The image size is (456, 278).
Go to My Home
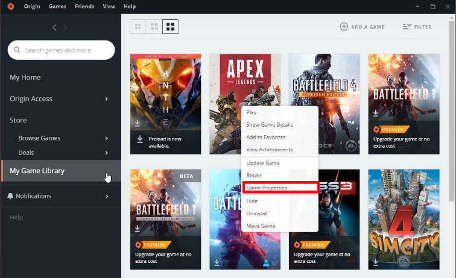(25, 77)
